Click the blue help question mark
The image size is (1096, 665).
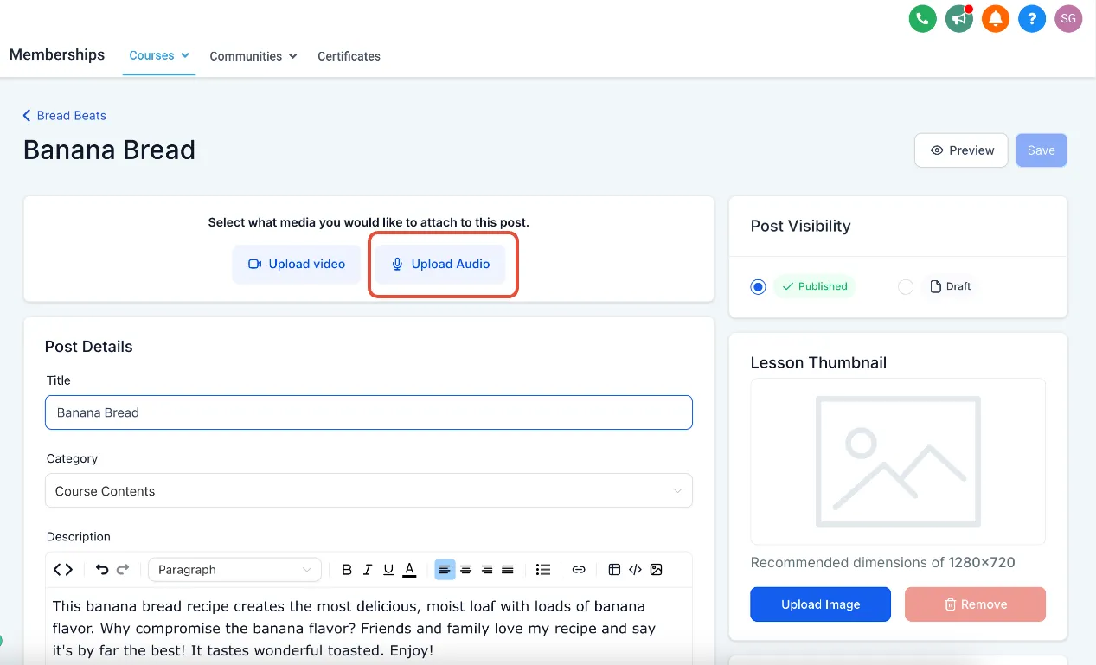(x=1032, y=18)
